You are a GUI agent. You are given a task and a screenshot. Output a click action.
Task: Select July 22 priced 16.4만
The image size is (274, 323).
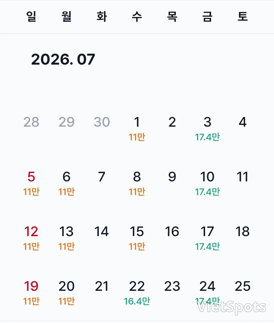[137, 293]
